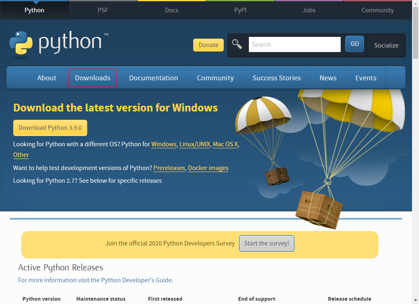419x304 pixels.
Task: Click the Maintenance status column header
Action: (101, 299)
